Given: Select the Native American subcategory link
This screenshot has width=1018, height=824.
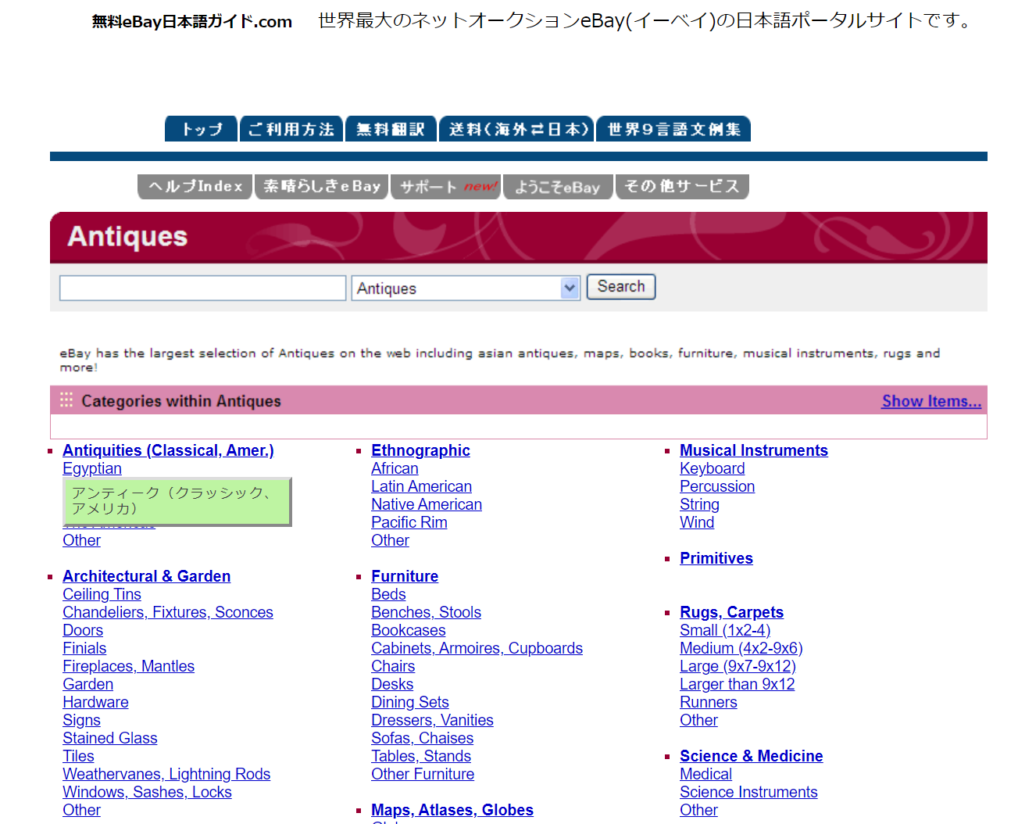Looking at the screenshot, I should pos(427,504).
